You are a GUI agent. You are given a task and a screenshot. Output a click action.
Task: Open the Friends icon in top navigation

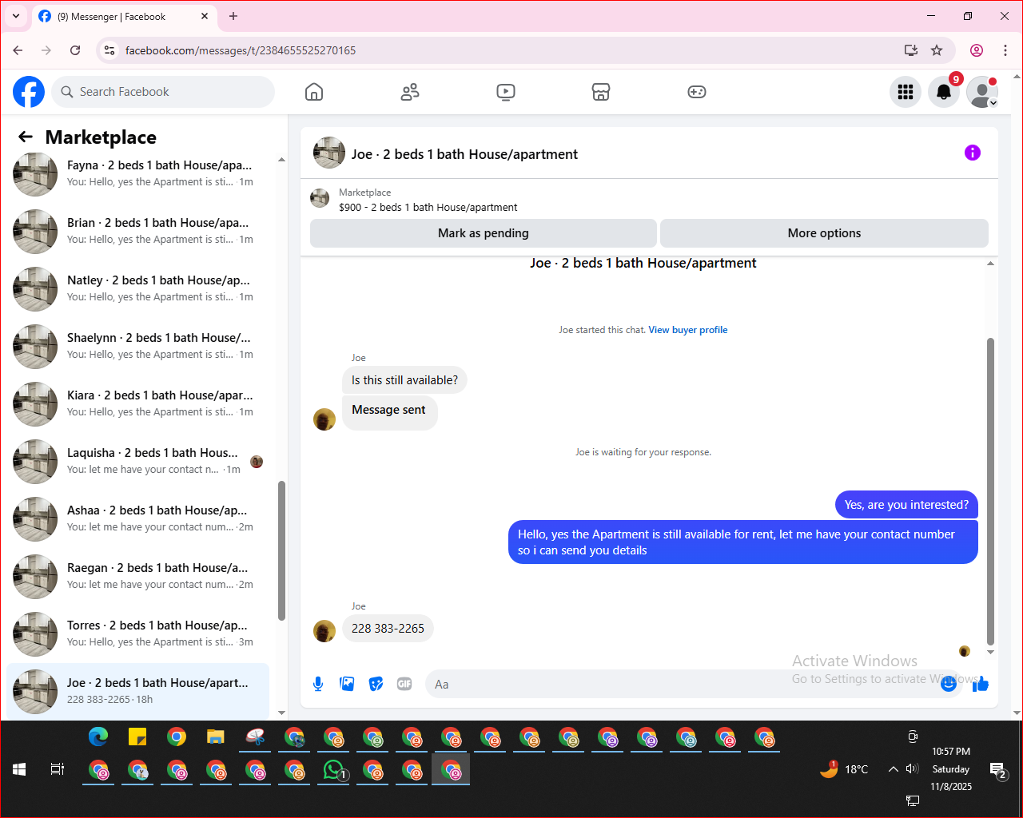pyautogui.click(x=410, y=92)
